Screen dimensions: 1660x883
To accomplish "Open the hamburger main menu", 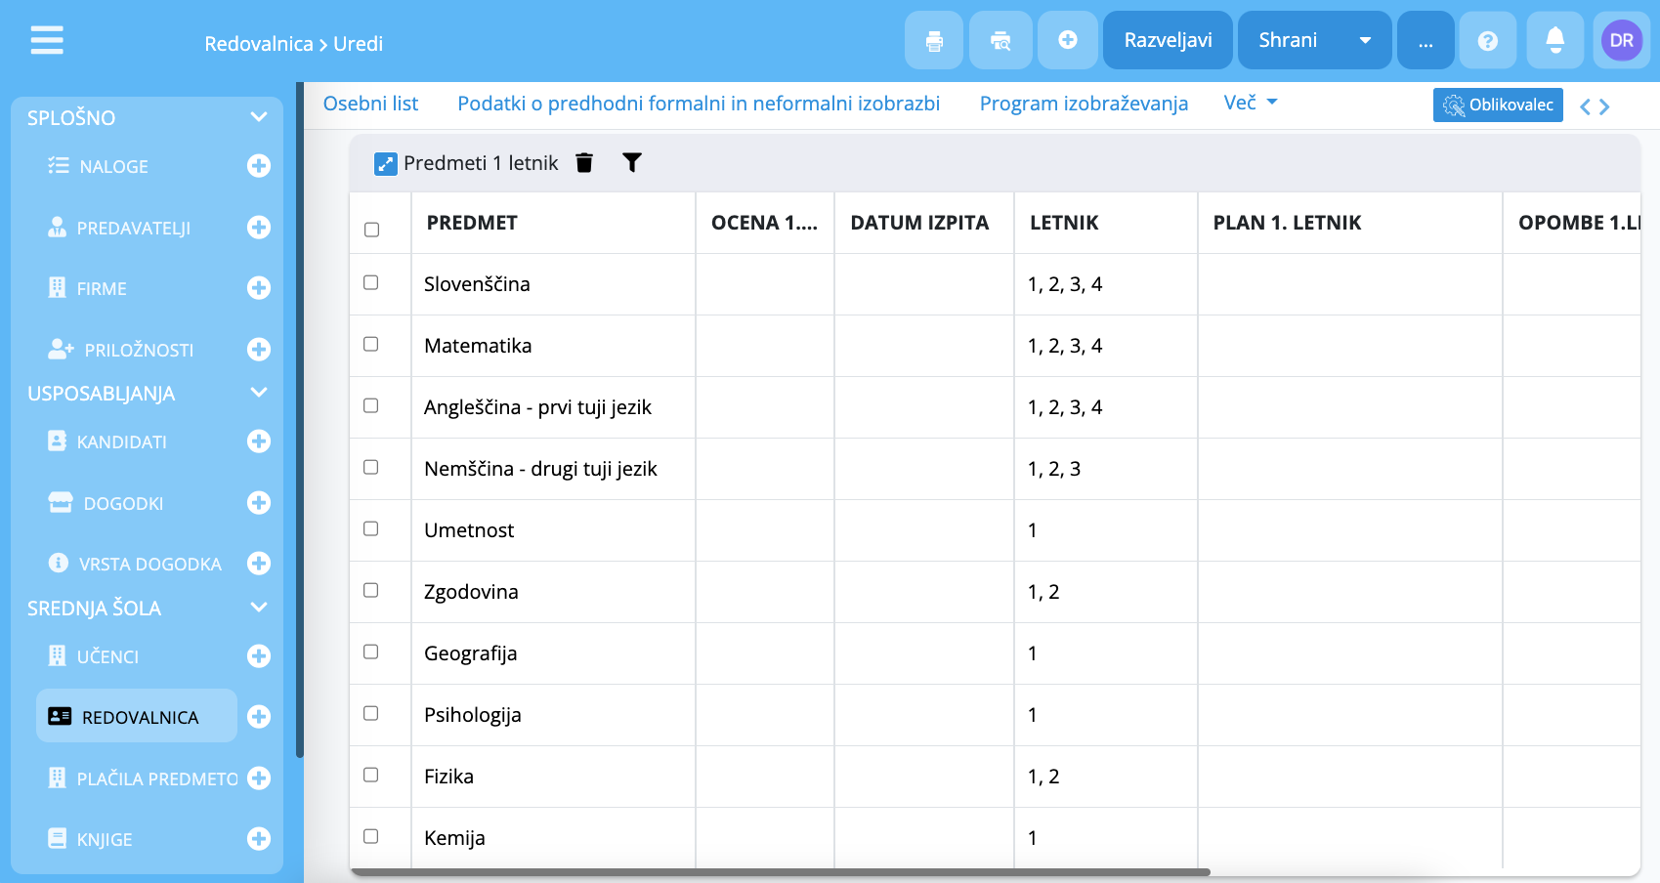I will 47,40.
